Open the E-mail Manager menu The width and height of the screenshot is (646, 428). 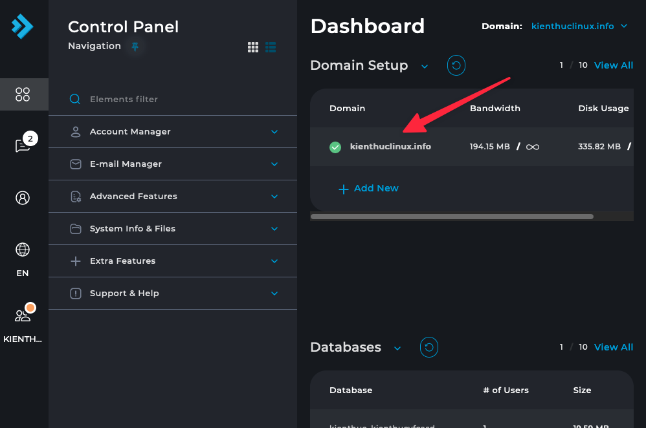(x=173, y=164)
